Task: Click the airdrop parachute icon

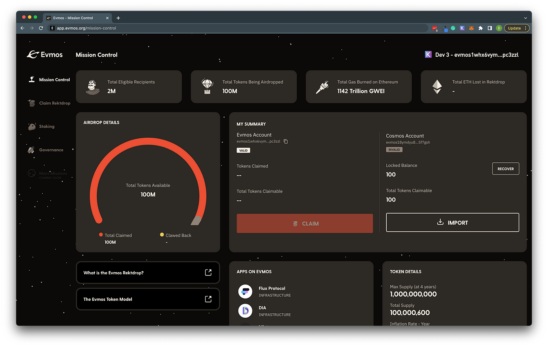Action: coord(207,86)
